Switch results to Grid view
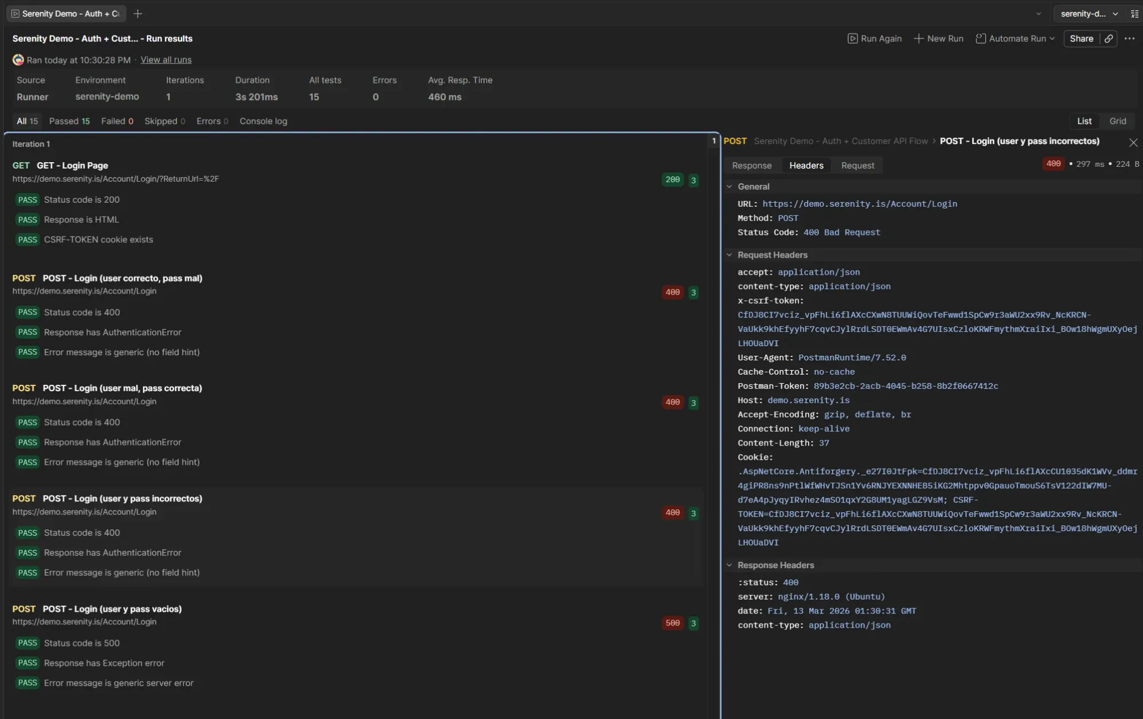The height and width of the screenshot is (719, 1143). (1118, 120)
